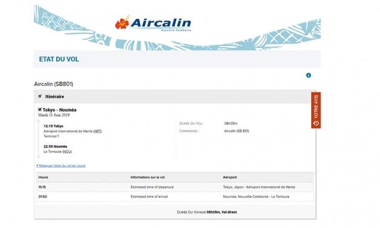
Task: Click the Aéroport column header
Action: pyautogui.click(x=230, y=177)
